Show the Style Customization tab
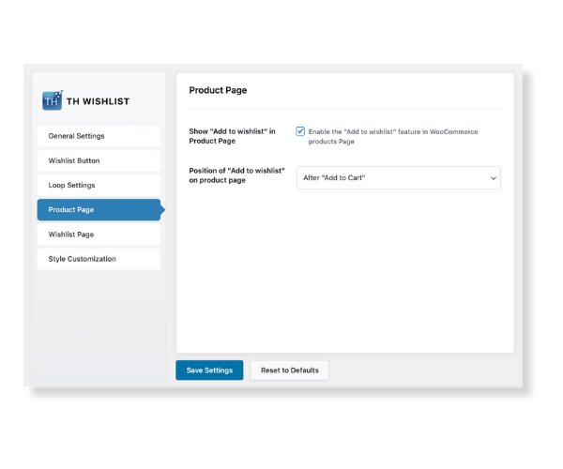Screen dimensions: 563x469 pos(99,259)
